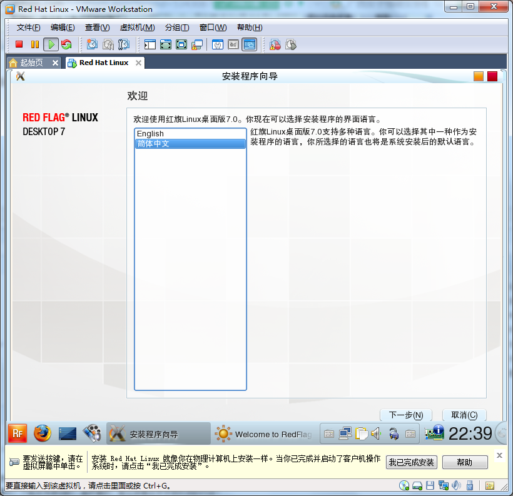Click the network adapter status bar icon
Screen dimensions: 513x496
point(444,485)
